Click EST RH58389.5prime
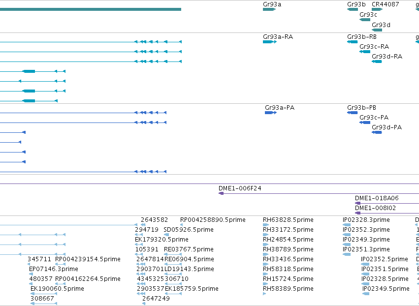Viewport: 419px width, 306px height. (x=264, y=294)
